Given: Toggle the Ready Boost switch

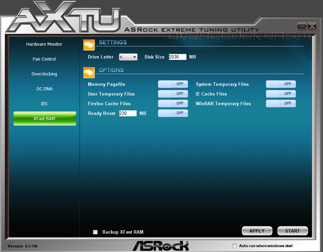Looking at the screenshot, I should click(173, 113).
